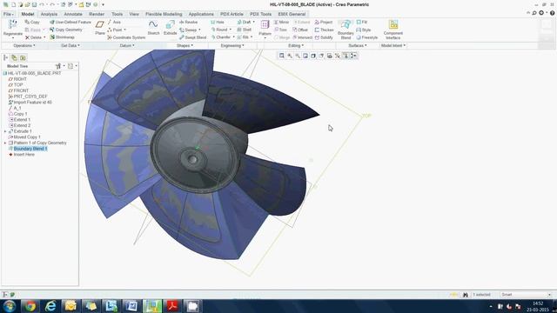Screen dimensions: 557x313
Task: Insert a Coordinate System
Action: 126,37
